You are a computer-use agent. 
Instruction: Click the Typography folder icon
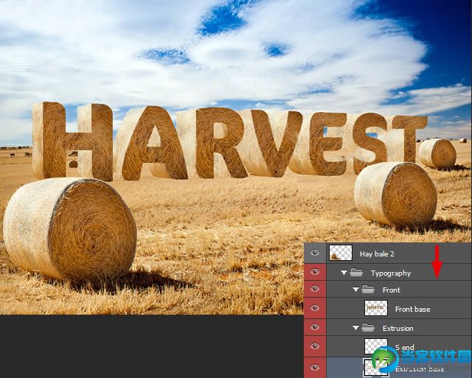click(356, 273)
